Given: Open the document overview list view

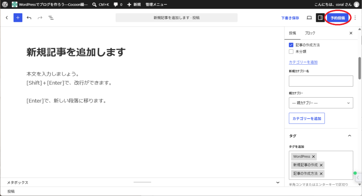Looking at the screenshot, I should (51, 18).
